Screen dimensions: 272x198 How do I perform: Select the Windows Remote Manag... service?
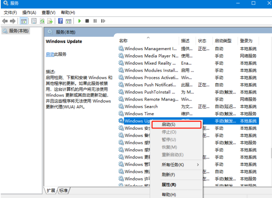(x=188, y=99)
